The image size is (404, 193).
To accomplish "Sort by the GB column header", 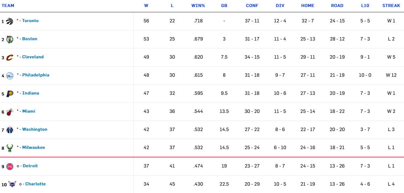I will (224, 6).
